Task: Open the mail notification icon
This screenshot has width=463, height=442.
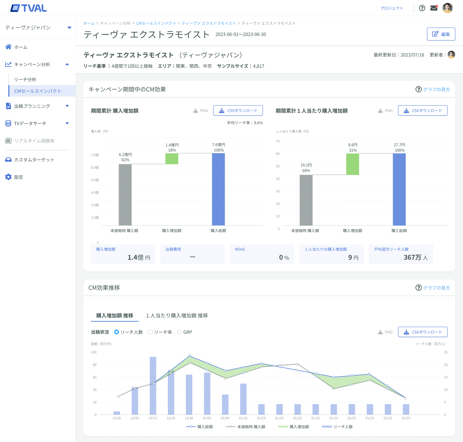Action: [x=434, y=8]
